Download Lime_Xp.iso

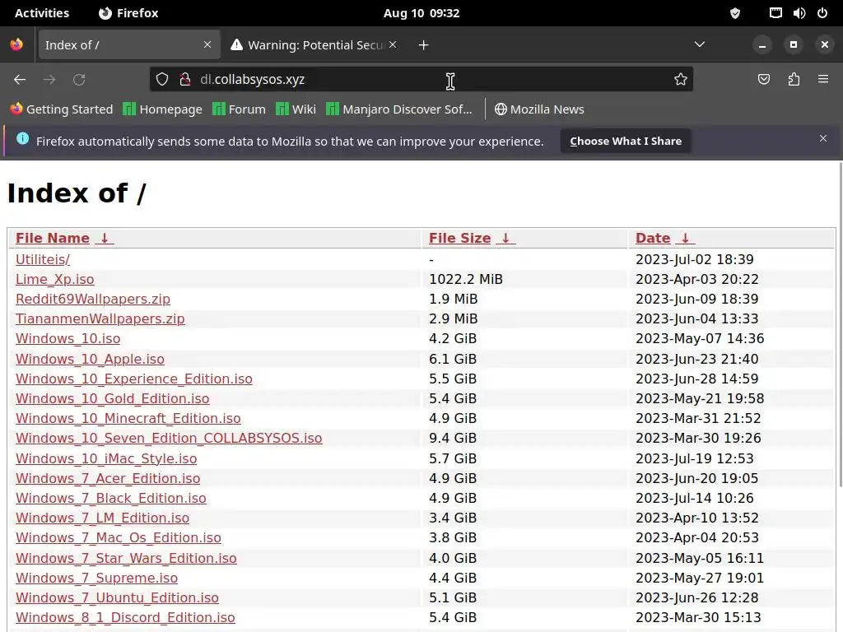[55, 280]
